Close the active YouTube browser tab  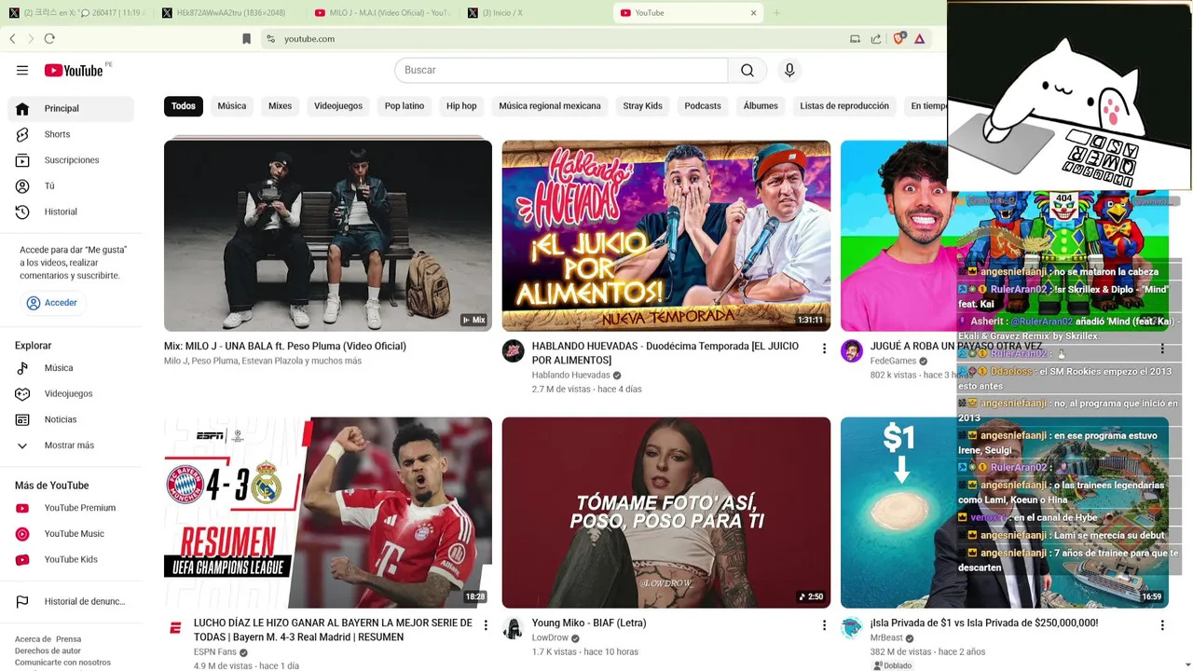[x=754, y=13]
